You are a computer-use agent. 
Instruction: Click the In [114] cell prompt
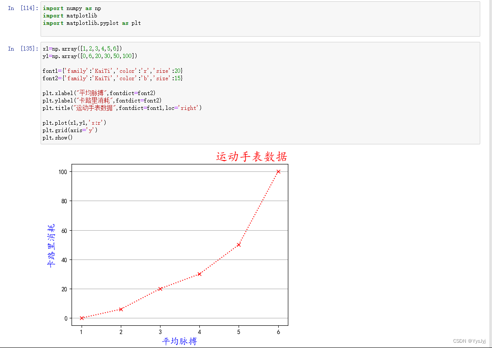point(23,8)
